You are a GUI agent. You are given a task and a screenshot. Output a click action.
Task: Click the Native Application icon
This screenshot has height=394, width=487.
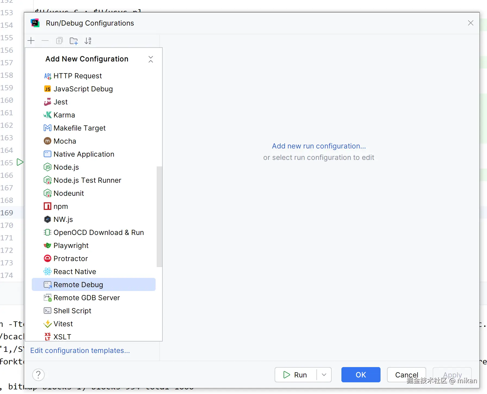pos(48,154)
